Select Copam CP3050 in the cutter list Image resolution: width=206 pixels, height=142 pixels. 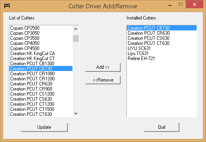pyautogui.click(x=41, y=33)
